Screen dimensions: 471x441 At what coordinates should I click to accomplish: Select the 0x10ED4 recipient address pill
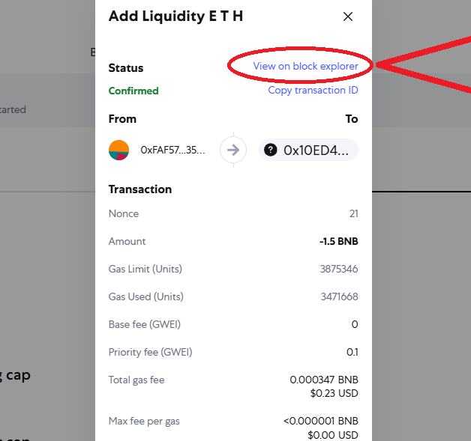pos(308,150)
